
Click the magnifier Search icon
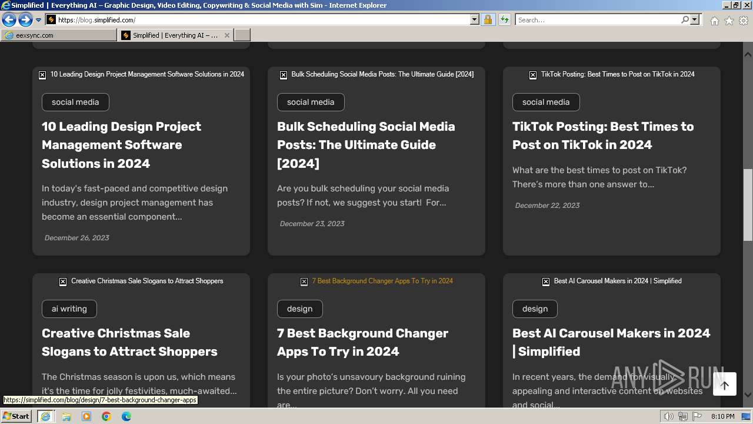pyautogui.click(x=685, y=20)
